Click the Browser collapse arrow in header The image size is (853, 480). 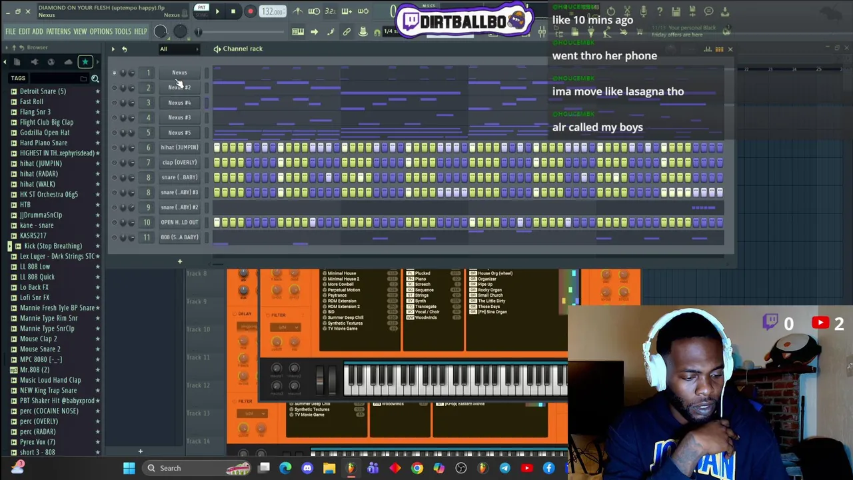point(5,47)
